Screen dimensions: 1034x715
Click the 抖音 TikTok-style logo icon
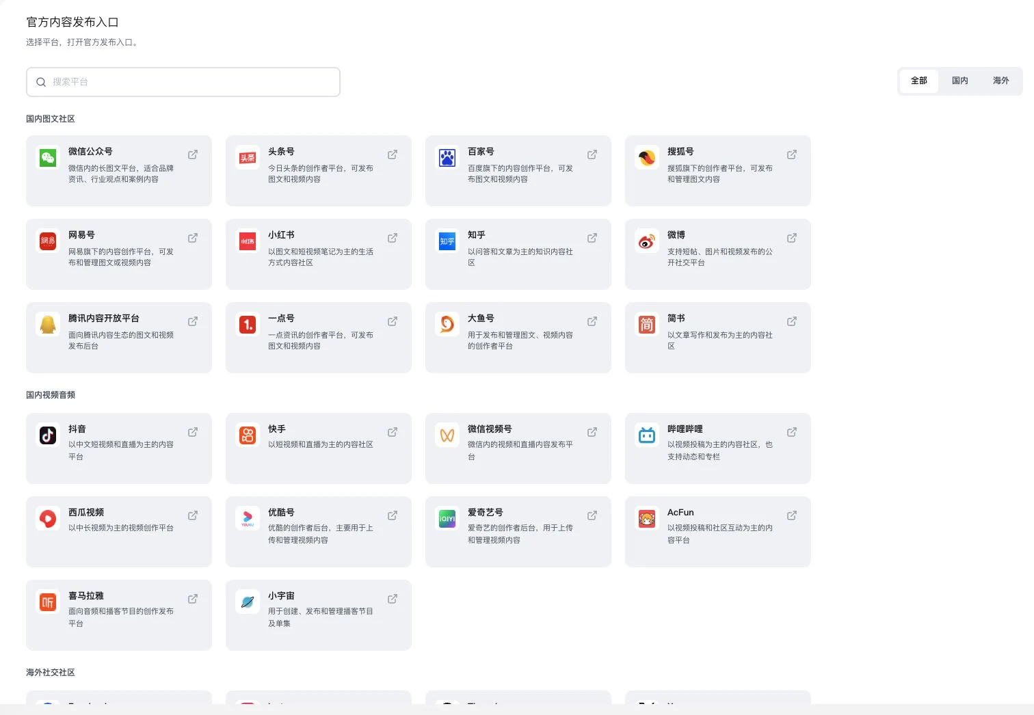coord(48,435)
